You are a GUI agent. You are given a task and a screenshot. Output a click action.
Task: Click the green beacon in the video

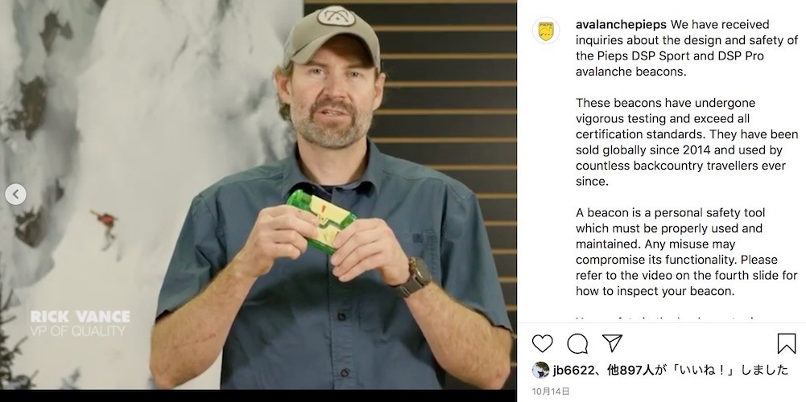321,220
